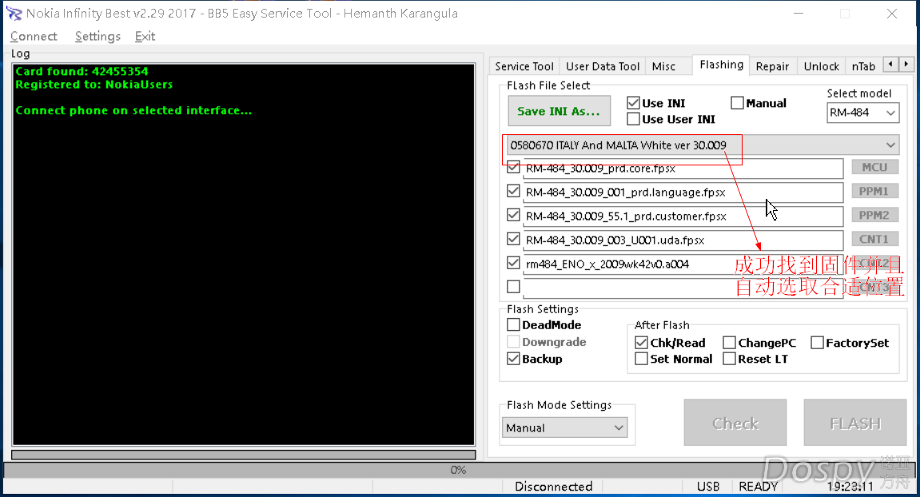Open the Settings menu
This screenshot has height=497, width=920.
(x=98, y=37)
